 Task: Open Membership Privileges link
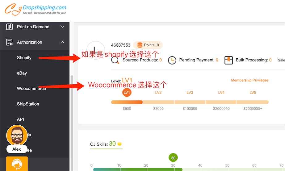(x=250, y=80)
